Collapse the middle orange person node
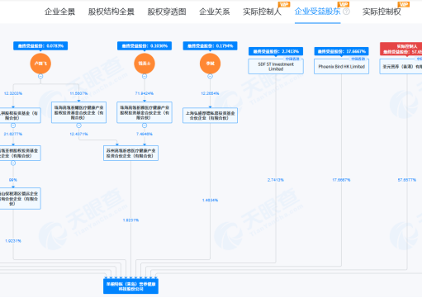This screenshot has width=422, height=298. [x=145, y=77]
